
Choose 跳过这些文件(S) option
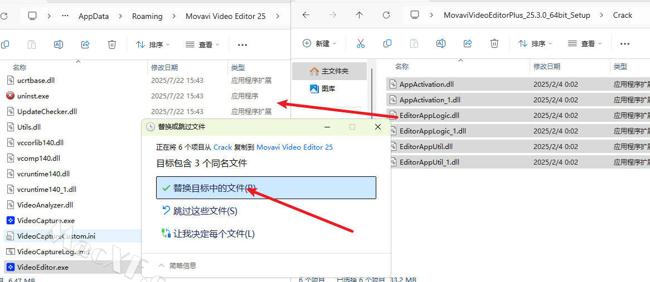[200, 211]
